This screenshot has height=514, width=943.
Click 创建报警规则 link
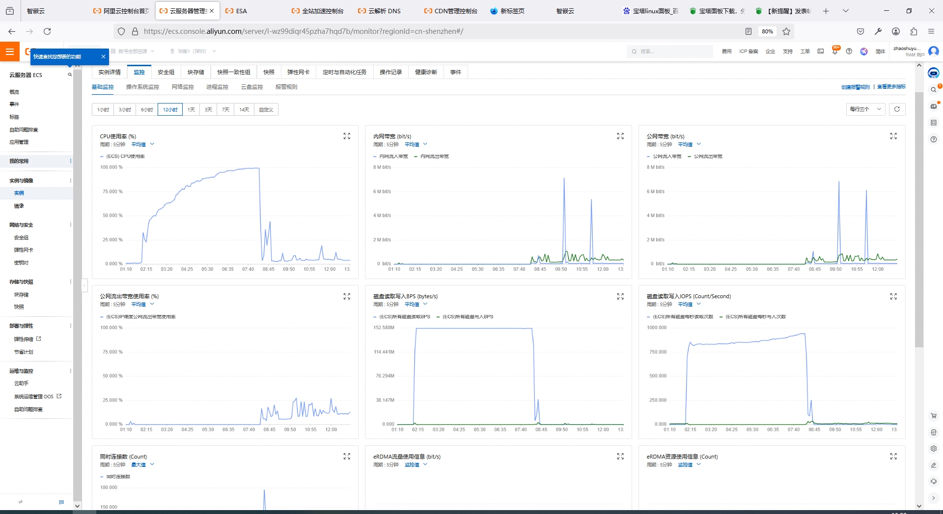[x=855, y=87]
